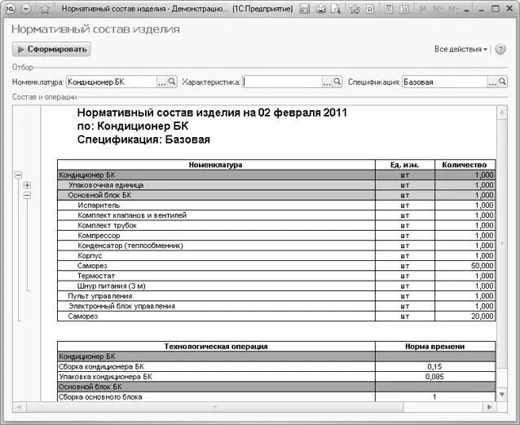
Task: Collapse the Основной блок БК group
Action: tap(27, 195)
